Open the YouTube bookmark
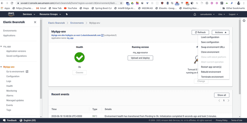The width and height of the screenshot is (247, 123). 71,8
